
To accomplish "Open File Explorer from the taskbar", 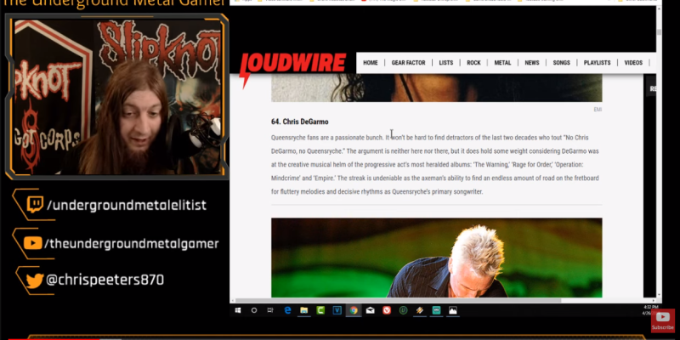I will point(304,311).
